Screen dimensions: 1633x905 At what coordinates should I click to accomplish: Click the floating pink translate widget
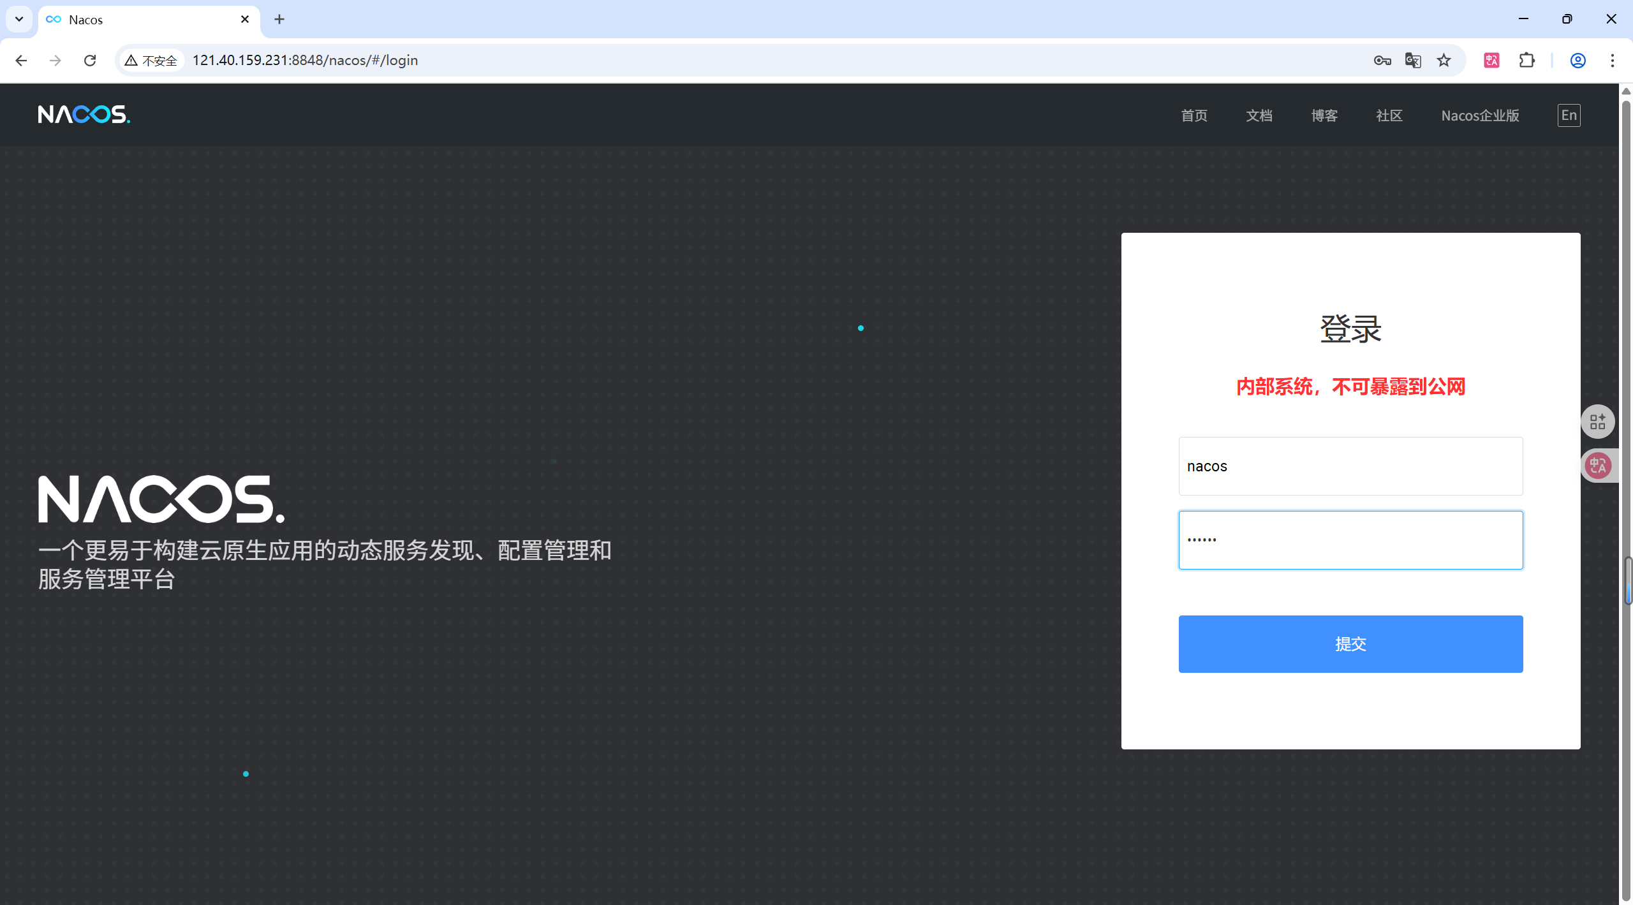[x=1598, y=466]
